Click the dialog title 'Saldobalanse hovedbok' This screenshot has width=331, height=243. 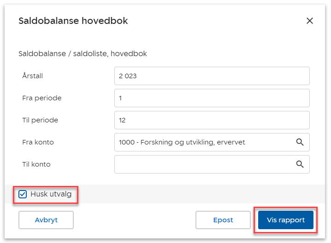coord(73,21)
